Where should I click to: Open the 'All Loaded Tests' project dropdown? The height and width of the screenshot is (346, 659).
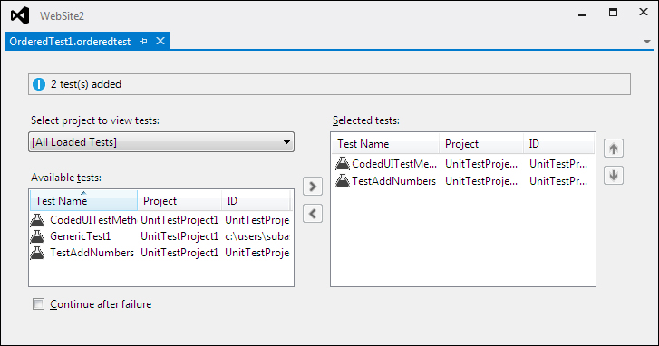tap(161, 142)
